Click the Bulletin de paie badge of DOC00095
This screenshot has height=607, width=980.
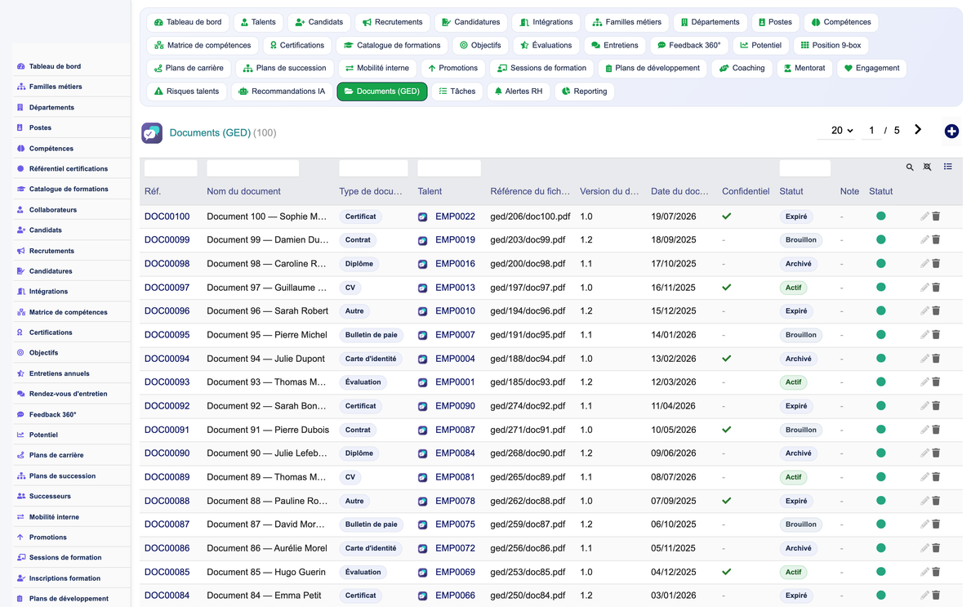point(371,335)
